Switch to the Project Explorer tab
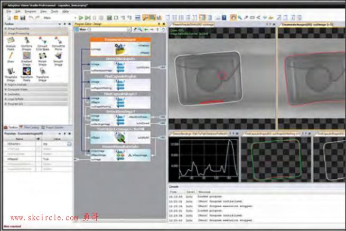This screenshot has height=231, width=346. click(52, 128)
